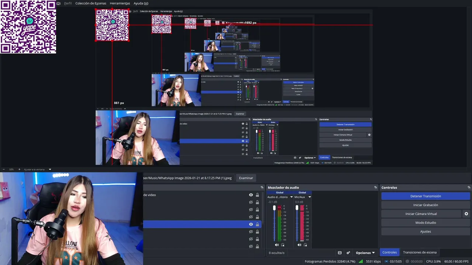Click the recording status icon beside 00:00:00

(407, 261)
